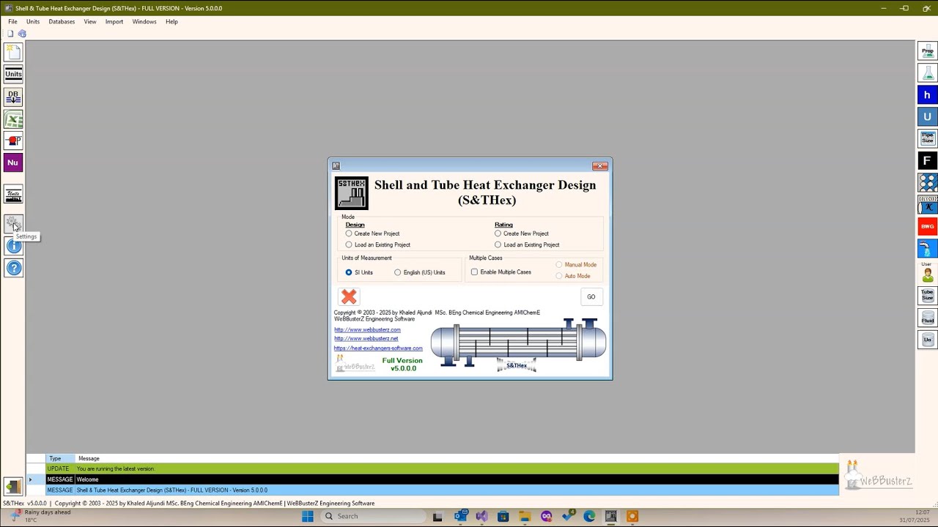Image resolution: width=938 pixels, height=527 pixels.
Task: Open the heat-exchangers-software.com link
Action: click(x=378, y=348)
